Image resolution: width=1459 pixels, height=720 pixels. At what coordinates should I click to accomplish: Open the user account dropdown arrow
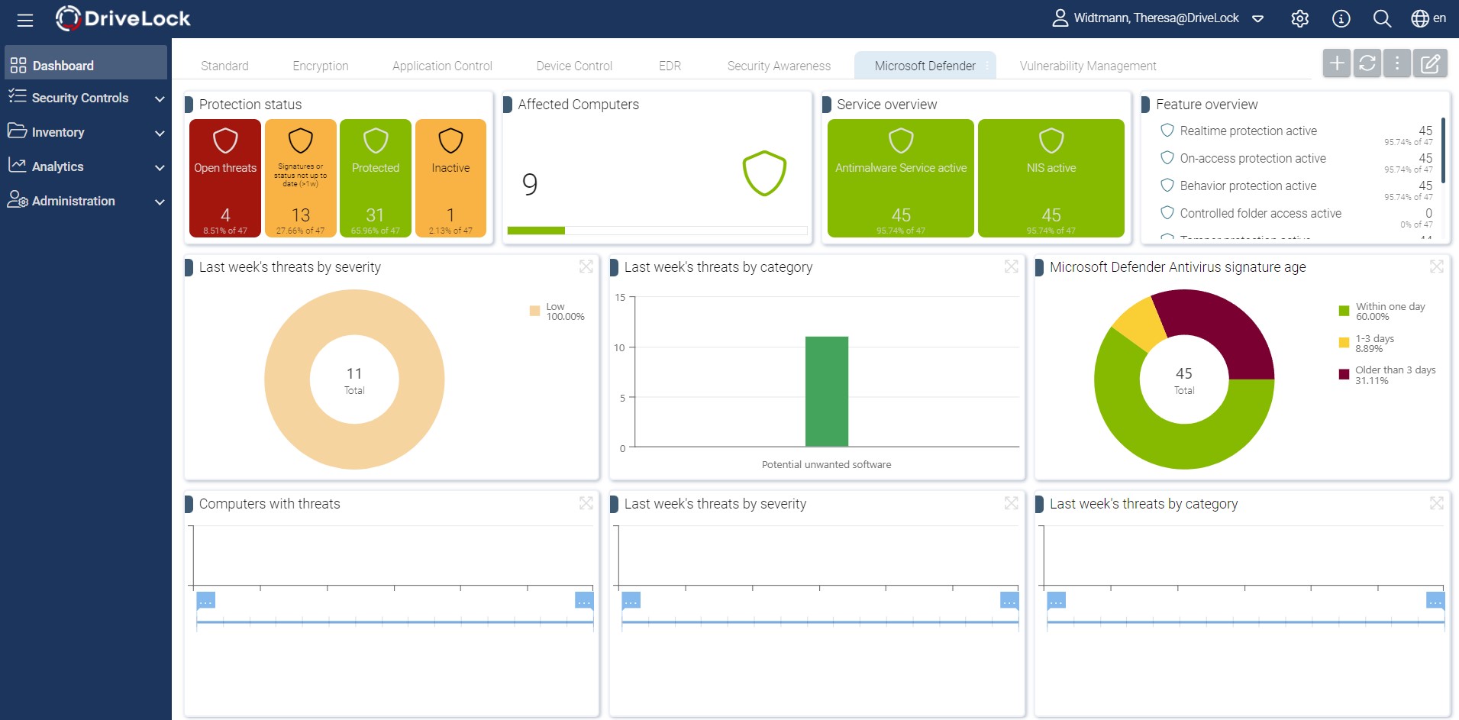(x=1257, y=19)
